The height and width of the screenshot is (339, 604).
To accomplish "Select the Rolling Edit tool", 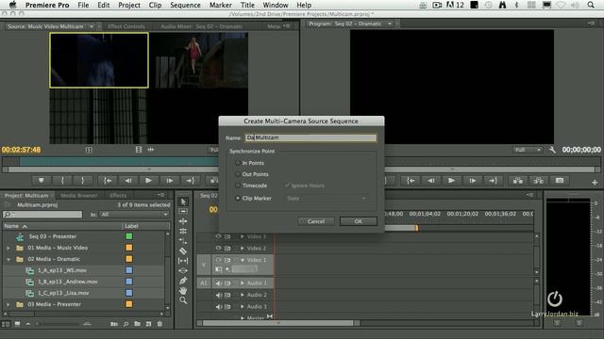I will tap(183, 231).
